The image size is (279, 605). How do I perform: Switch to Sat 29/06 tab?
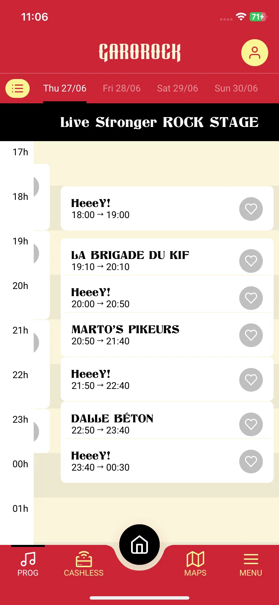(178, 88)
